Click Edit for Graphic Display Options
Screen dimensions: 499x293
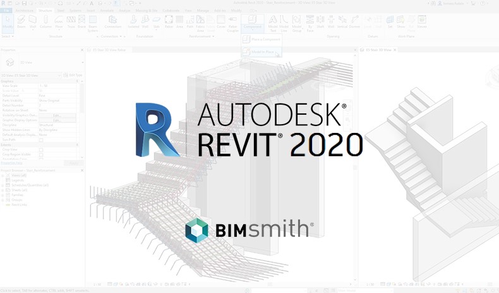tap(57, 120)
